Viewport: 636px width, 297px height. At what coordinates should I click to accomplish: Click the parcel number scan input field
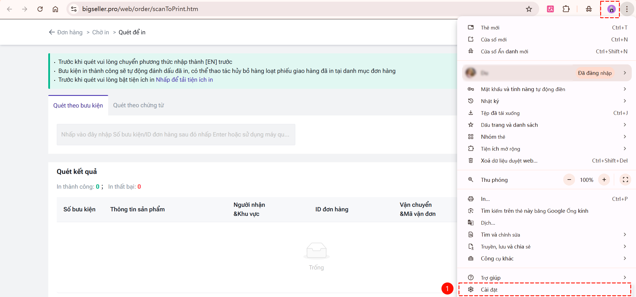[x=176, y=134]
